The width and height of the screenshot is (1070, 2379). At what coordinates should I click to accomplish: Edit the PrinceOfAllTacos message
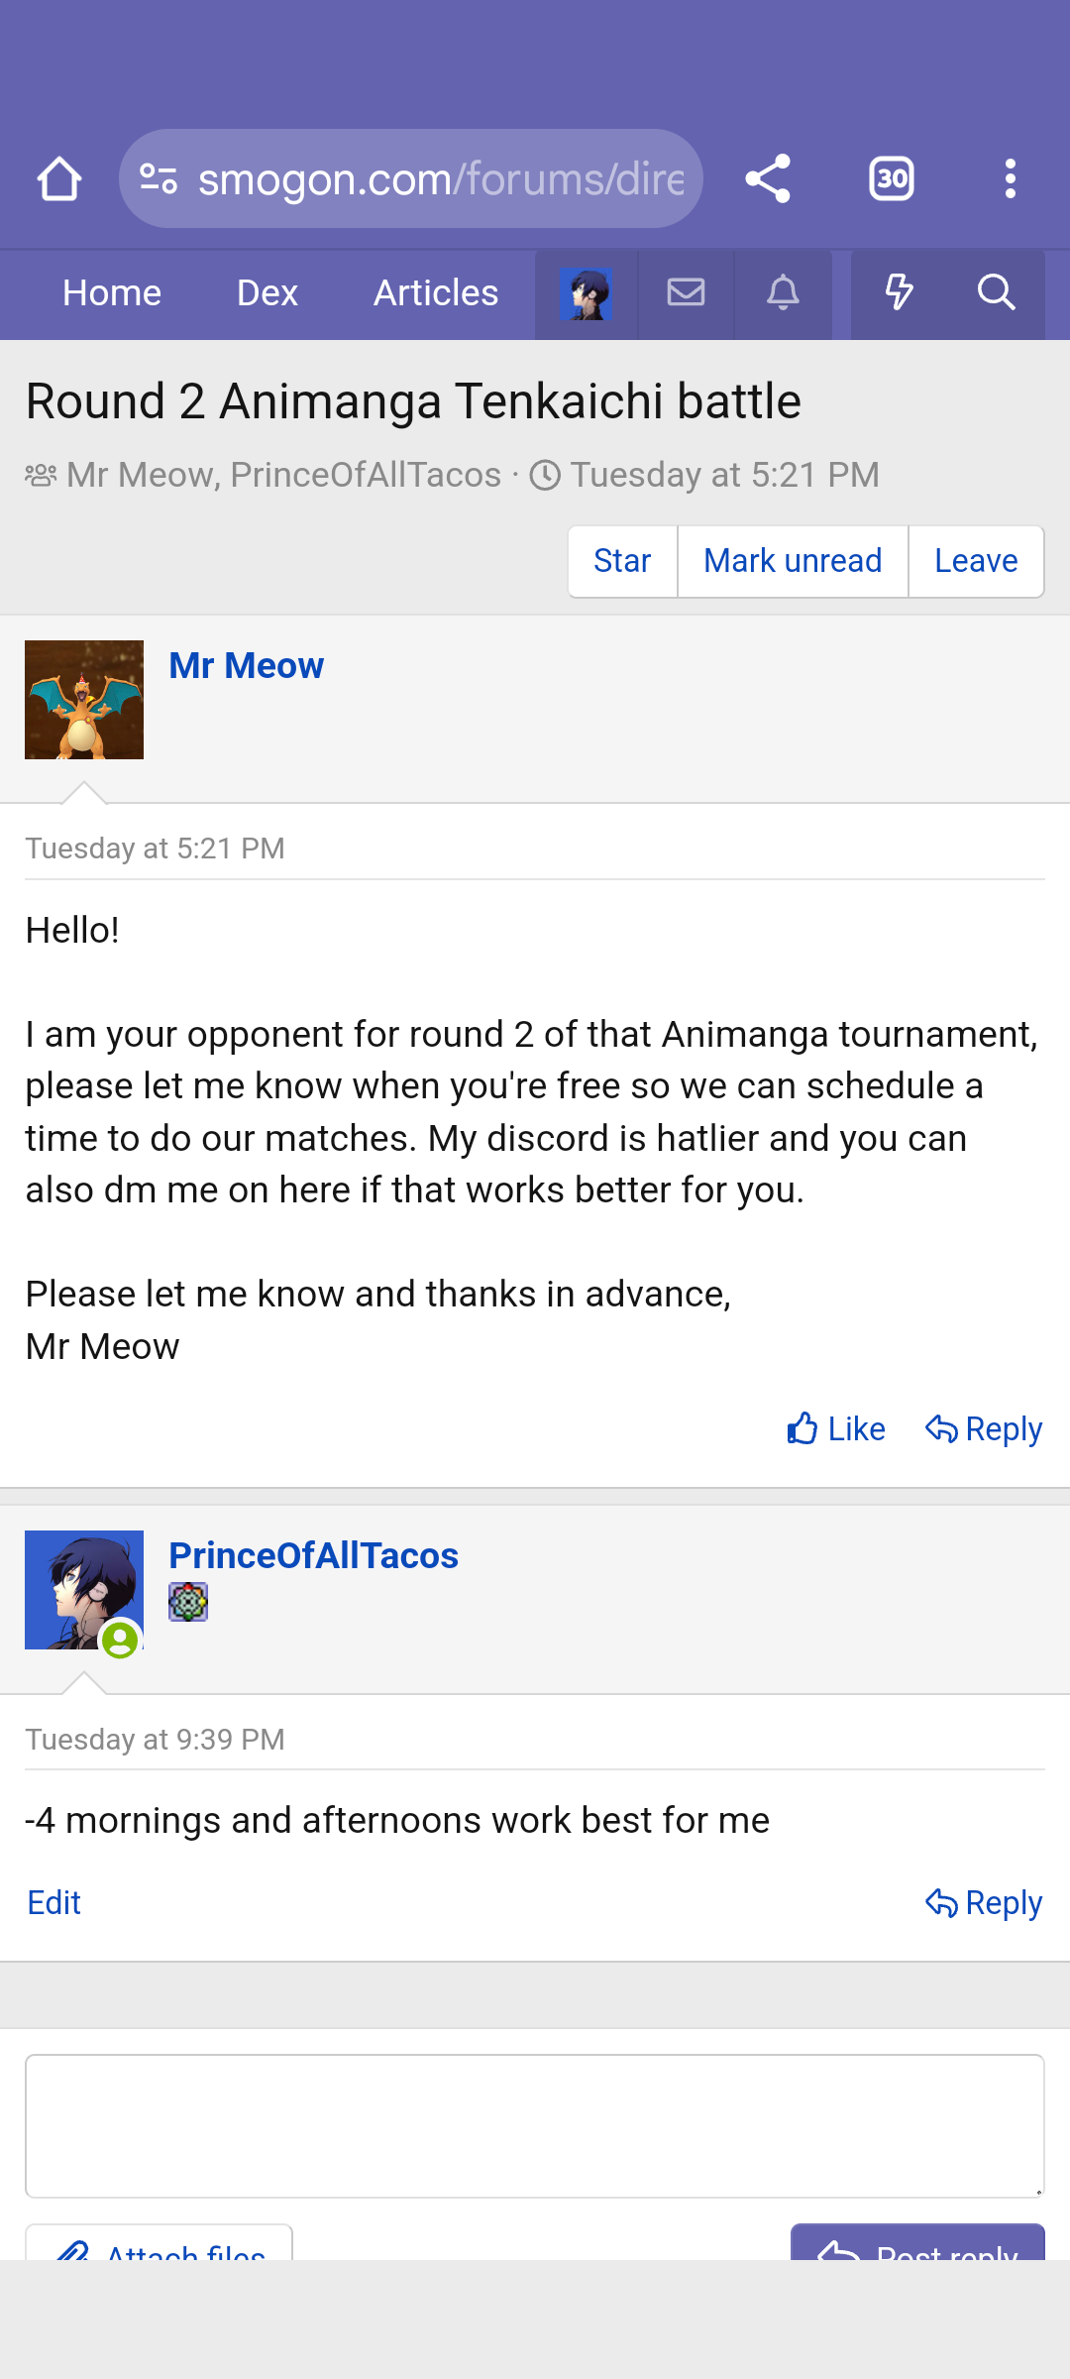tap(54, 1903)
